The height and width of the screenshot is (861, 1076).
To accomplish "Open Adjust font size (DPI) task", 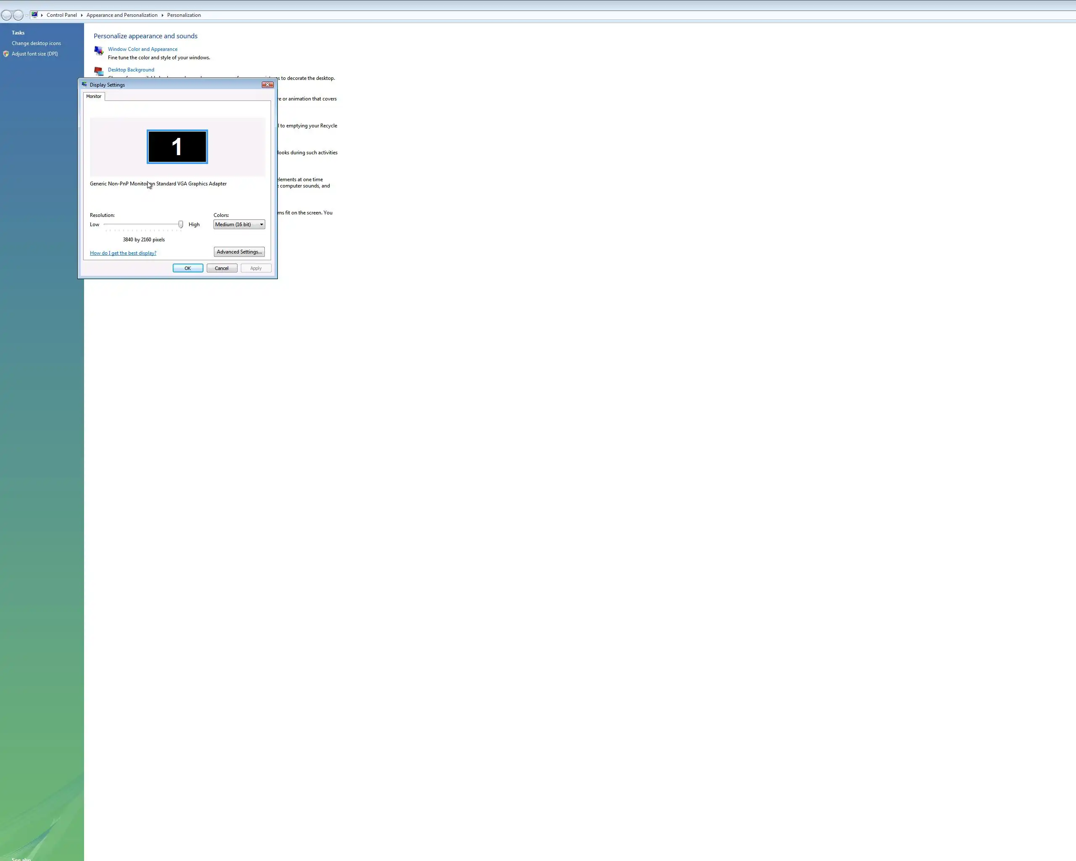I will pos(35,54).
